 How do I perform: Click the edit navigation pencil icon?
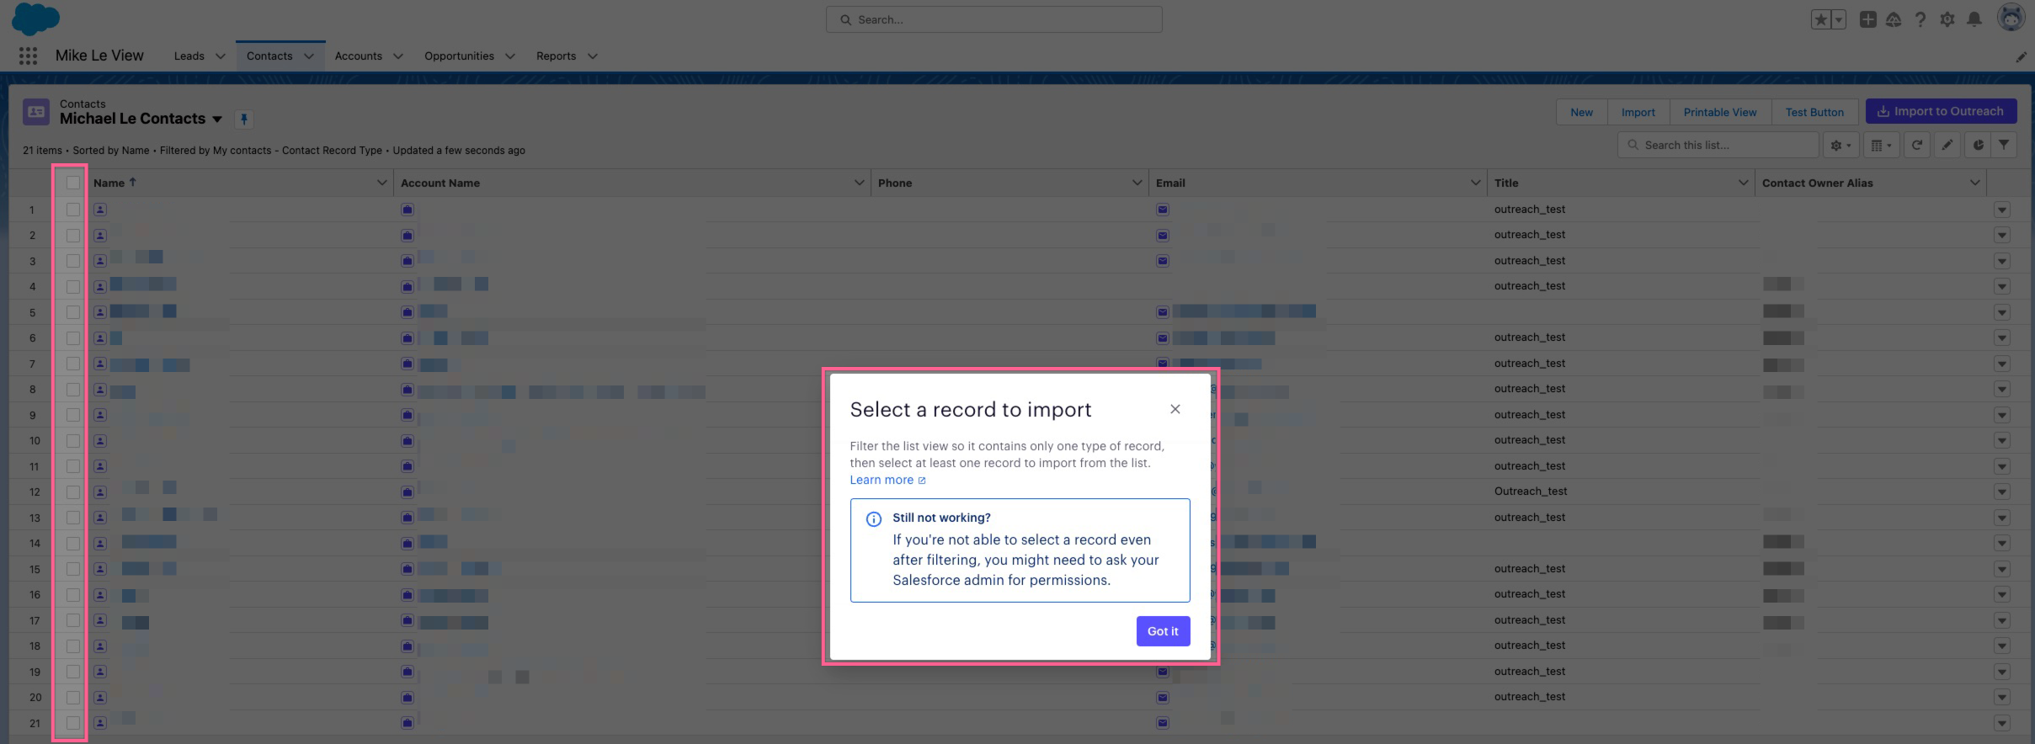pos(2021,56)
